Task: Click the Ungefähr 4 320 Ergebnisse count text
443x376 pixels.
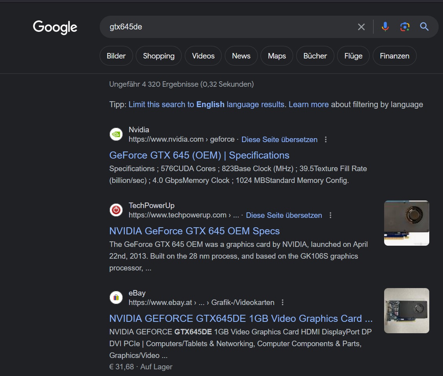Action: click(x=181, y=84)
